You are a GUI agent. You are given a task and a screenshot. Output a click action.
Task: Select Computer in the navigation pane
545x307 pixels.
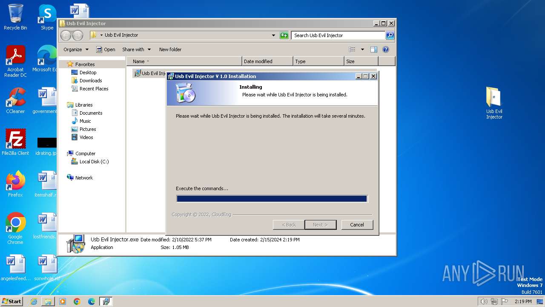(x=85, y=153)
